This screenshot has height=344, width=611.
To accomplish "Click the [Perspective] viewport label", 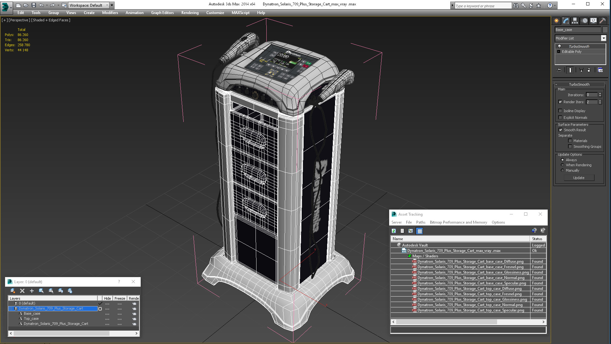I will 19,20.
